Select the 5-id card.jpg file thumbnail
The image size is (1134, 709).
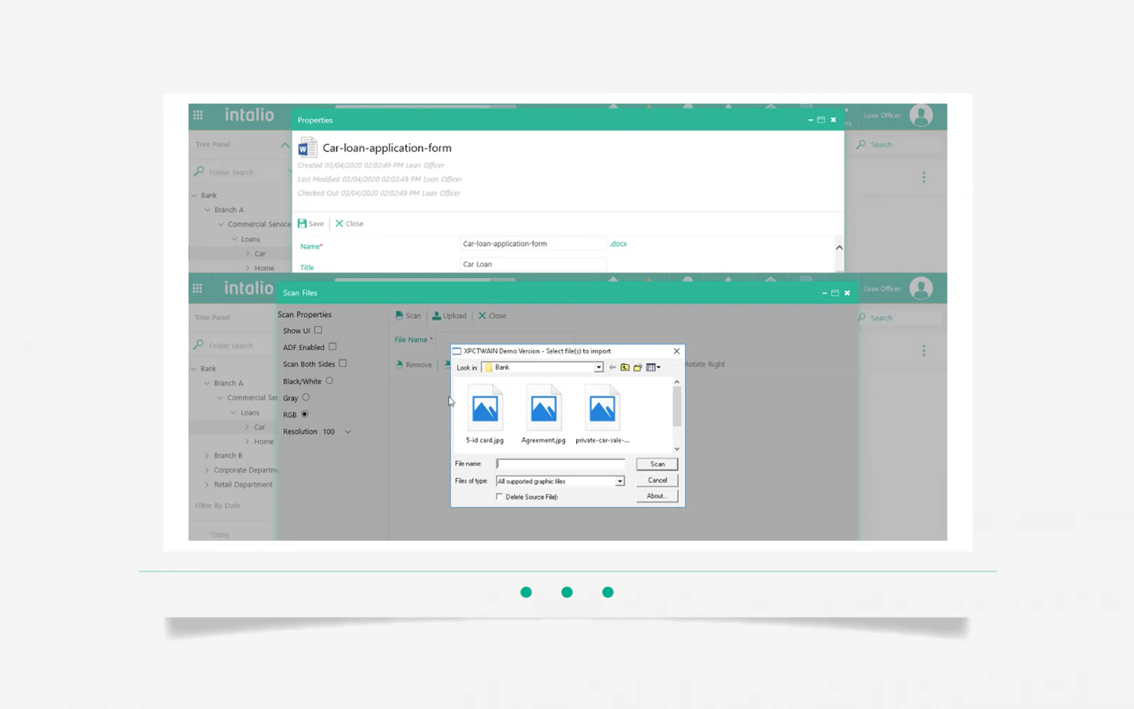click(x=485, y=414)
